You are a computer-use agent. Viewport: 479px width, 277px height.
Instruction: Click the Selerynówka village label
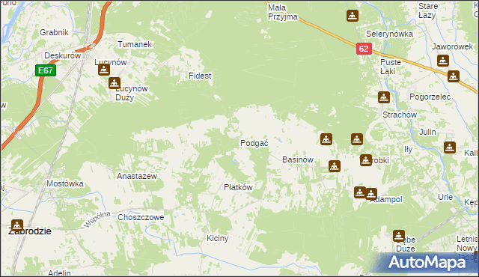(389, 34)
